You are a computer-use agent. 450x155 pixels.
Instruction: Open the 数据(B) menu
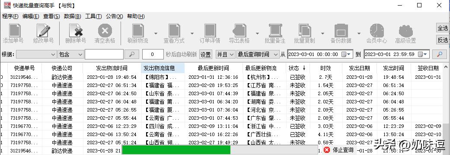pyautogui.click(x=72, y=16)
